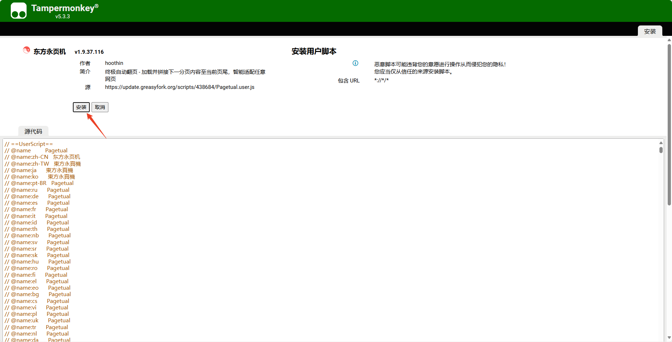Click the source code pane scrollbar thumb
This screenshot has height=342, width=672.
[x=661, y=149]
